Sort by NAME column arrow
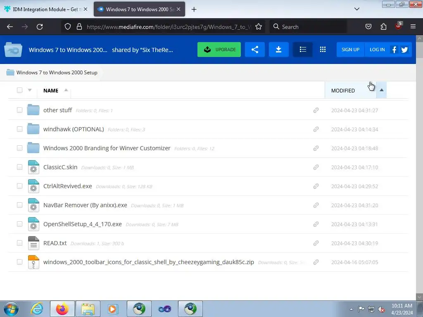 [66, 90]
